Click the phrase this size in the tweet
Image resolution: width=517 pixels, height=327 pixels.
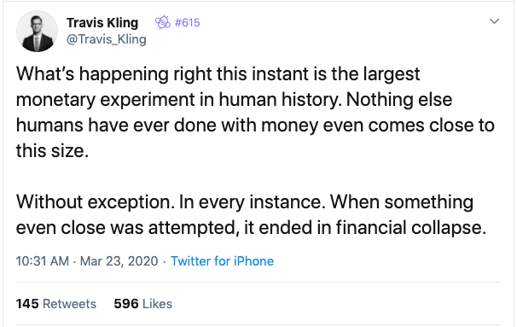52,151
